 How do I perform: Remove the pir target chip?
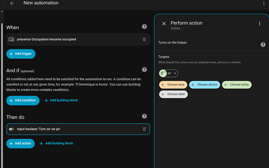(x=175, y=73)
